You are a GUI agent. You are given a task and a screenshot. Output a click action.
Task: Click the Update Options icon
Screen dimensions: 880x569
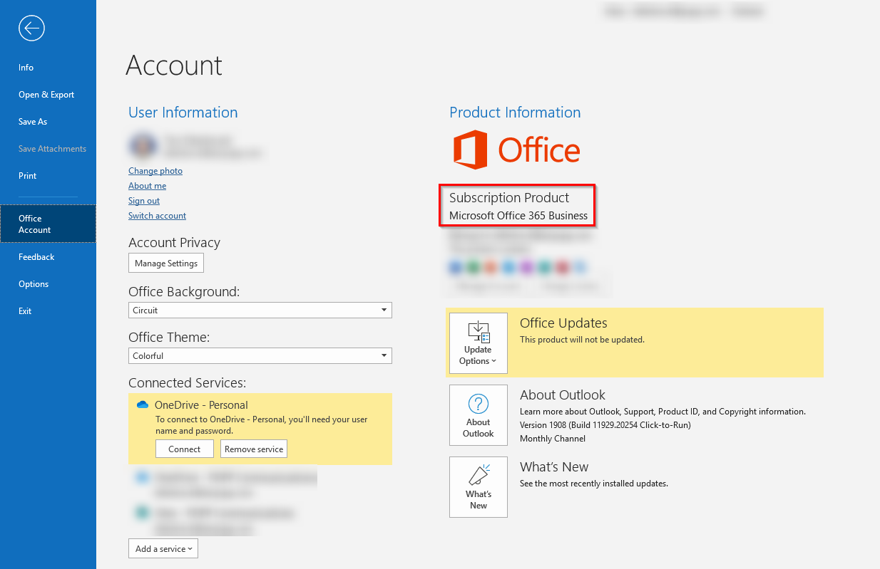(x=478, y=333)
